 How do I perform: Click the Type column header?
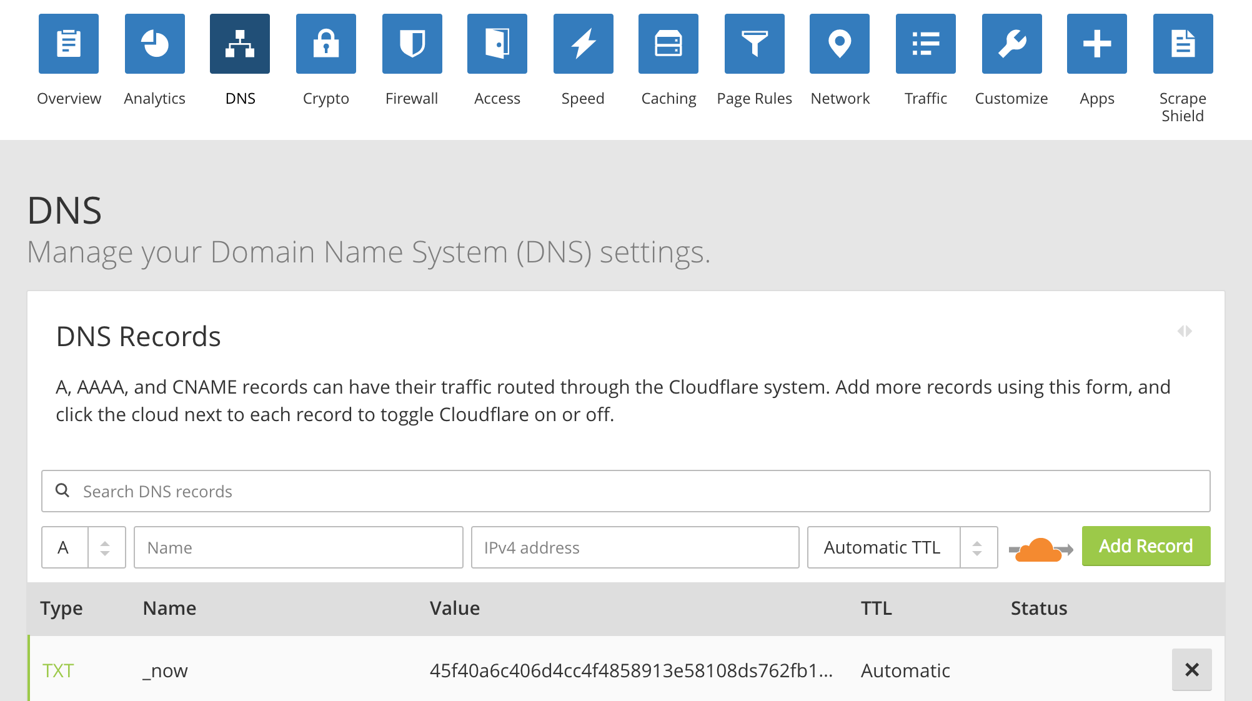coord(61,609)
